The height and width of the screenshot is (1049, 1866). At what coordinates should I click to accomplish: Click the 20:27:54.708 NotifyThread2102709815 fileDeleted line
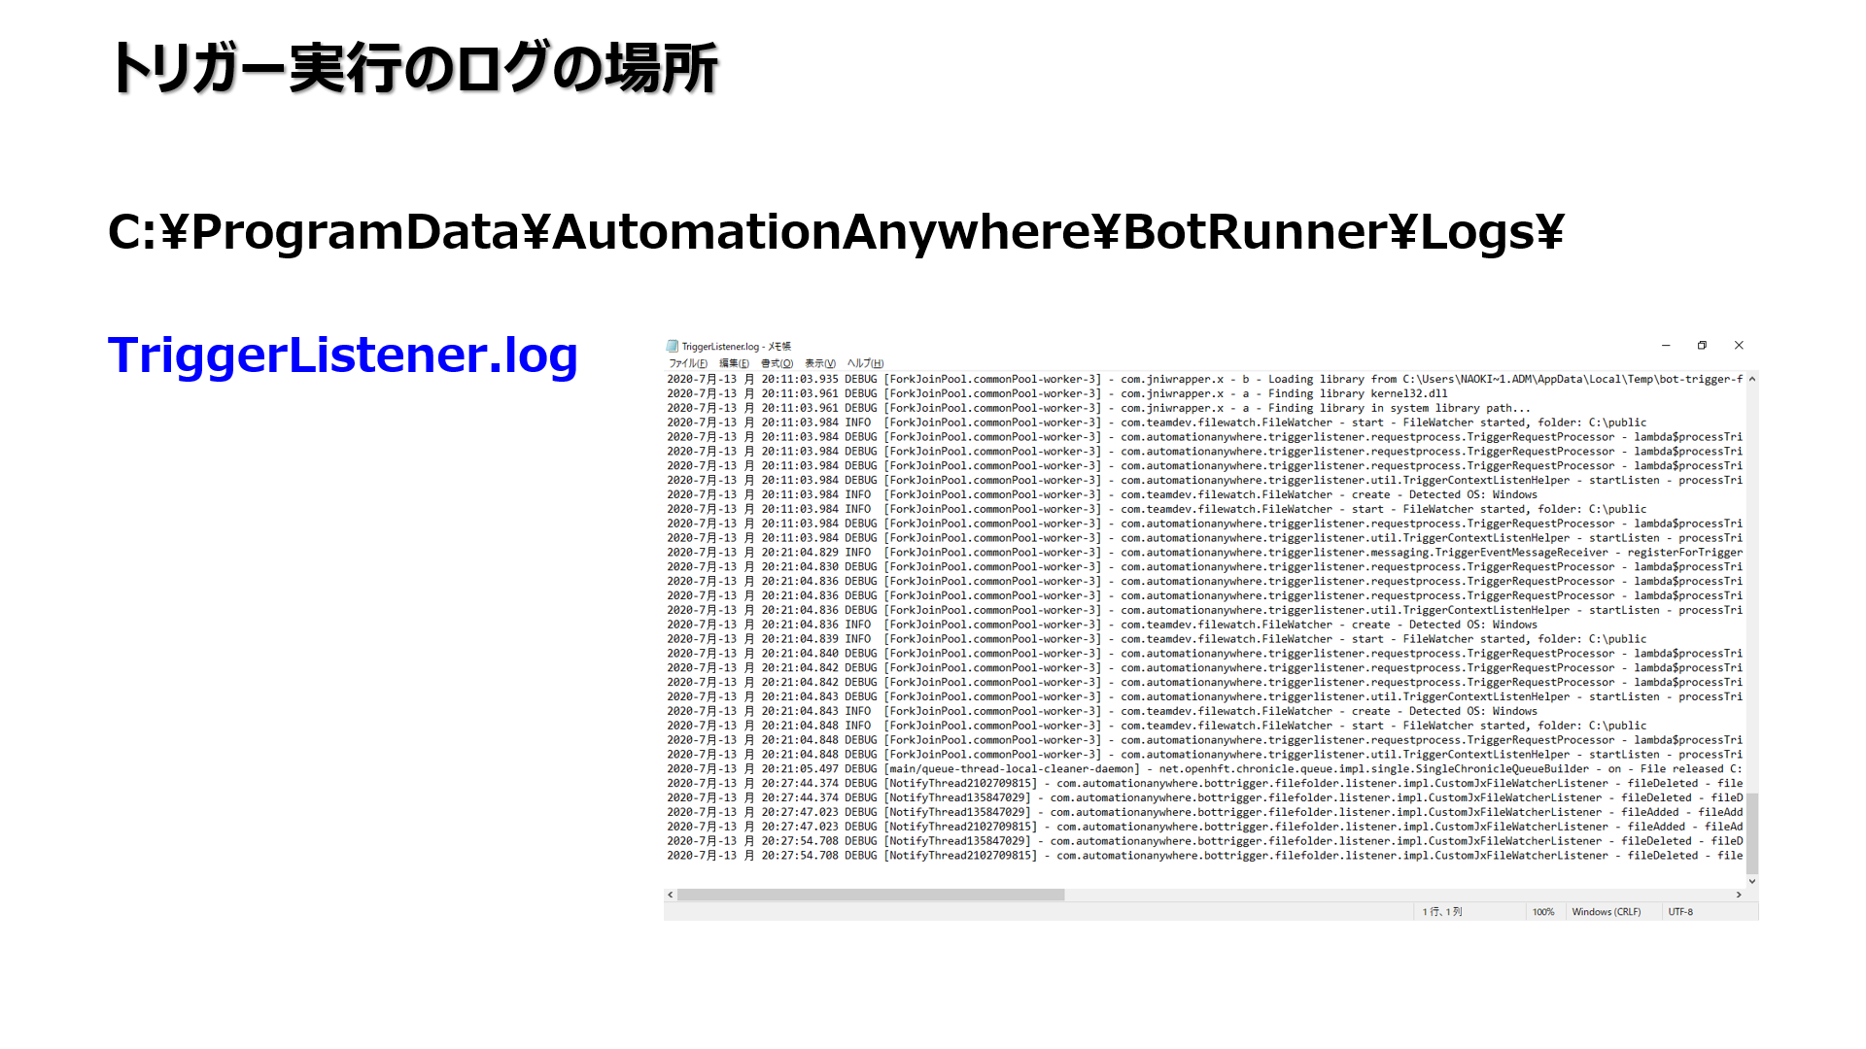point(1205,856)
